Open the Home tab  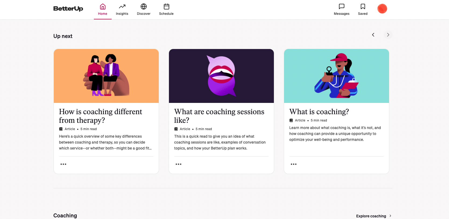point(102,10)
